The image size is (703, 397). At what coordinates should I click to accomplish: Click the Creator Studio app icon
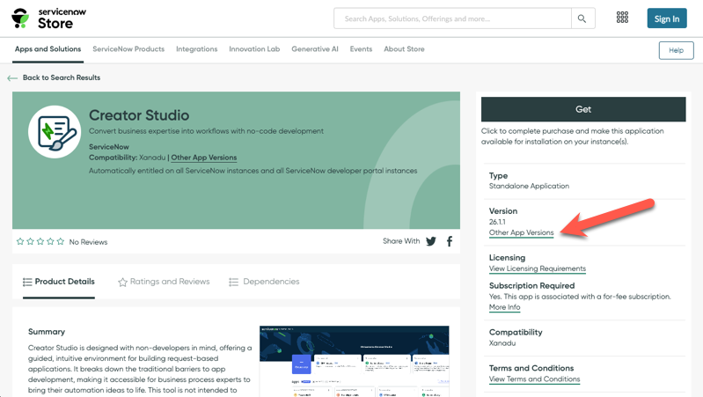[55, 132]
